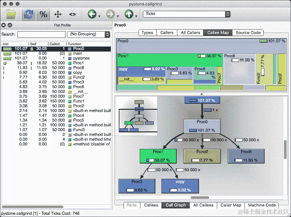This screenshot has width=291, height=217.
Task: Focus the Search input field
Action: pyautogui.click(x=41, y=34)
